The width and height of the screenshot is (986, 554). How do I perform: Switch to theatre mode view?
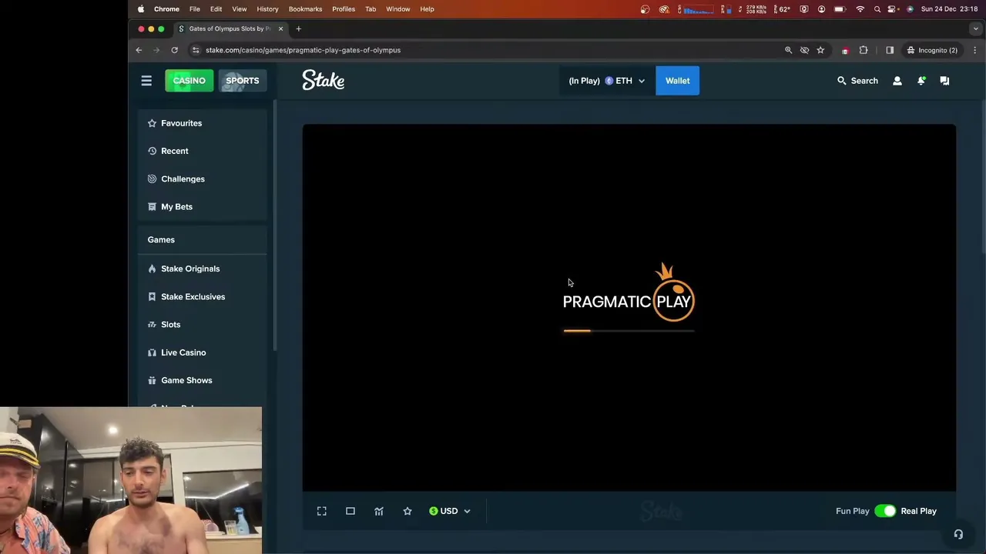point(350,511)
